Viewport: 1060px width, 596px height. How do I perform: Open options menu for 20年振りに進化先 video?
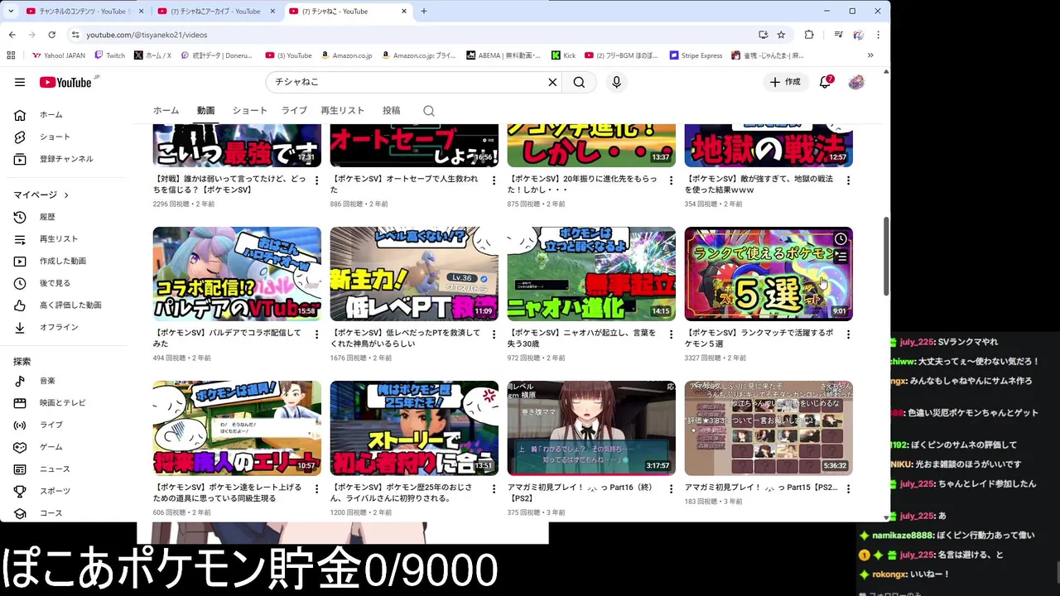(671, 180)
